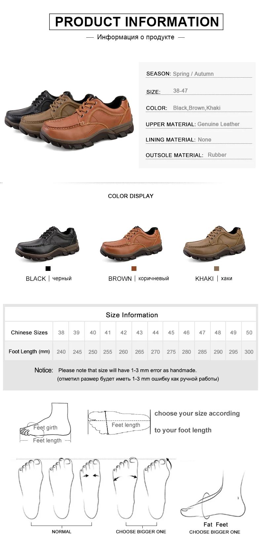Click Chinese size 42 cell
The height and width of the screenshot is (554, 261).
point(124,332)
